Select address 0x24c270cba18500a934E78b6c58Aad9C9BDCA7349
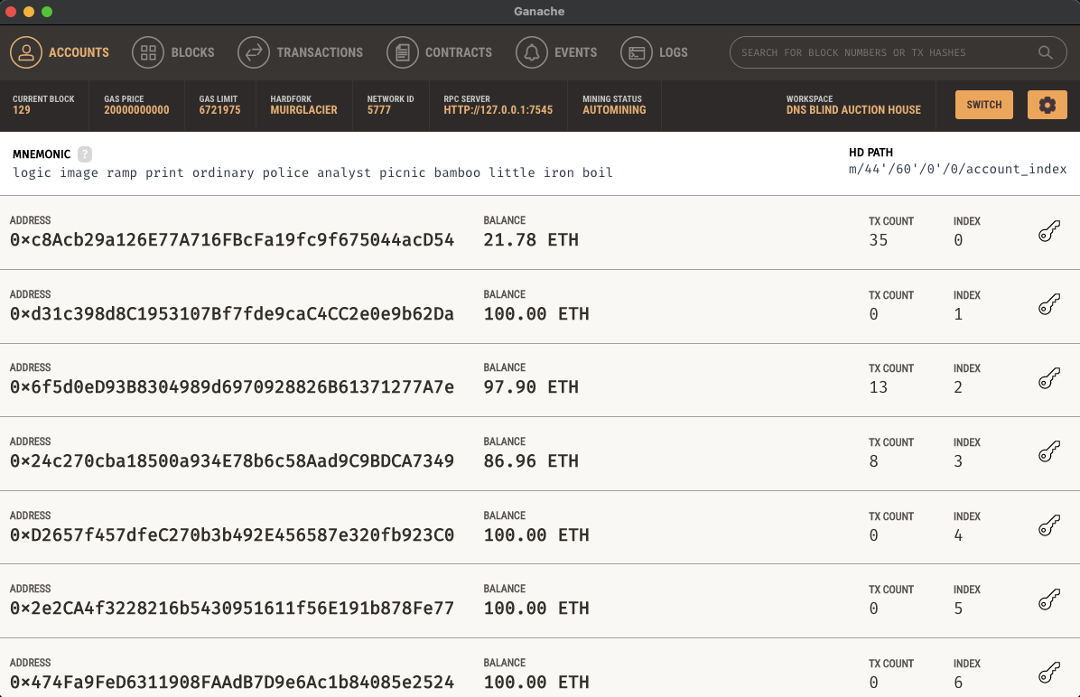1080x697 pixels. [x=232, y=460]
